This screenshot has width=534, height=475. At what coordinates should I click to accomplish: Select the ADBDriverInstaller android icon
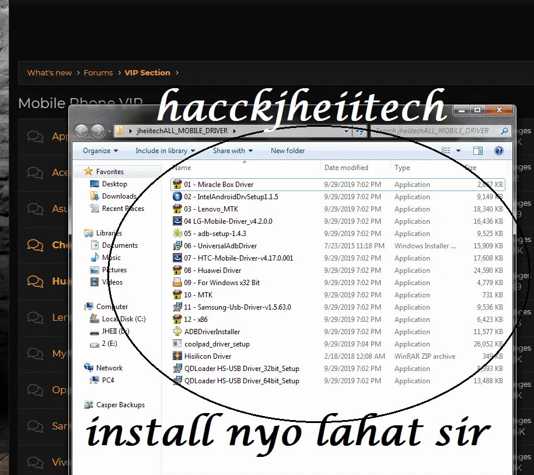click(177, 331)
